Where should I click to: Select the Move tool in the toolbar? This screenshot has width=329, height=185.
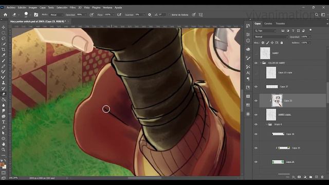(4, 27)
